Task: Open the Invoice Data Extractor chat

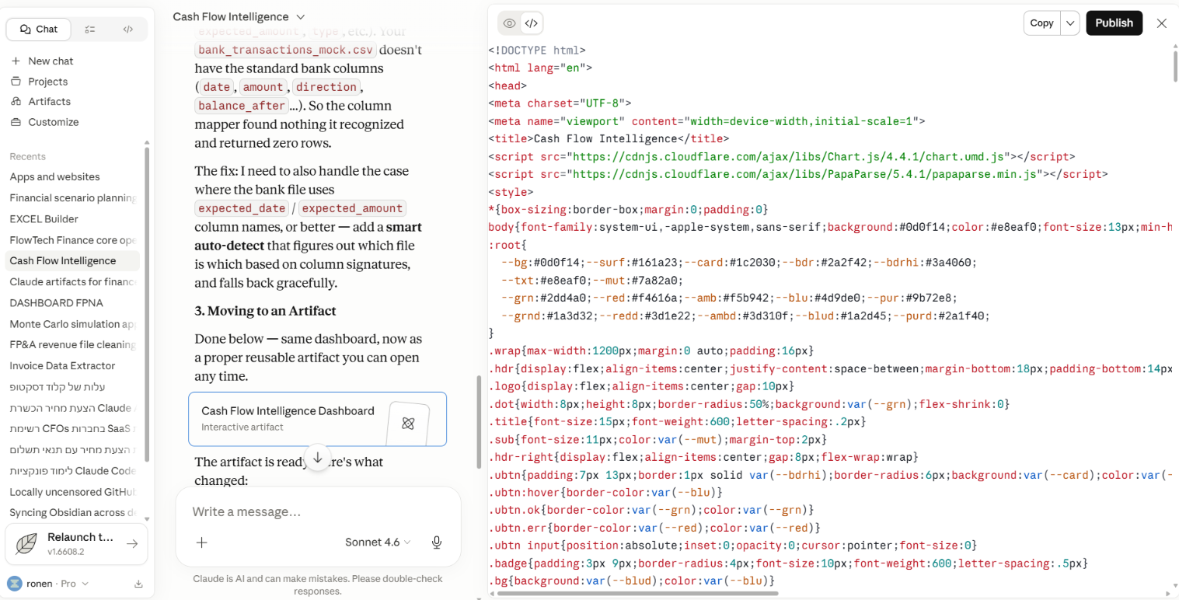Action: pos(73,365)
